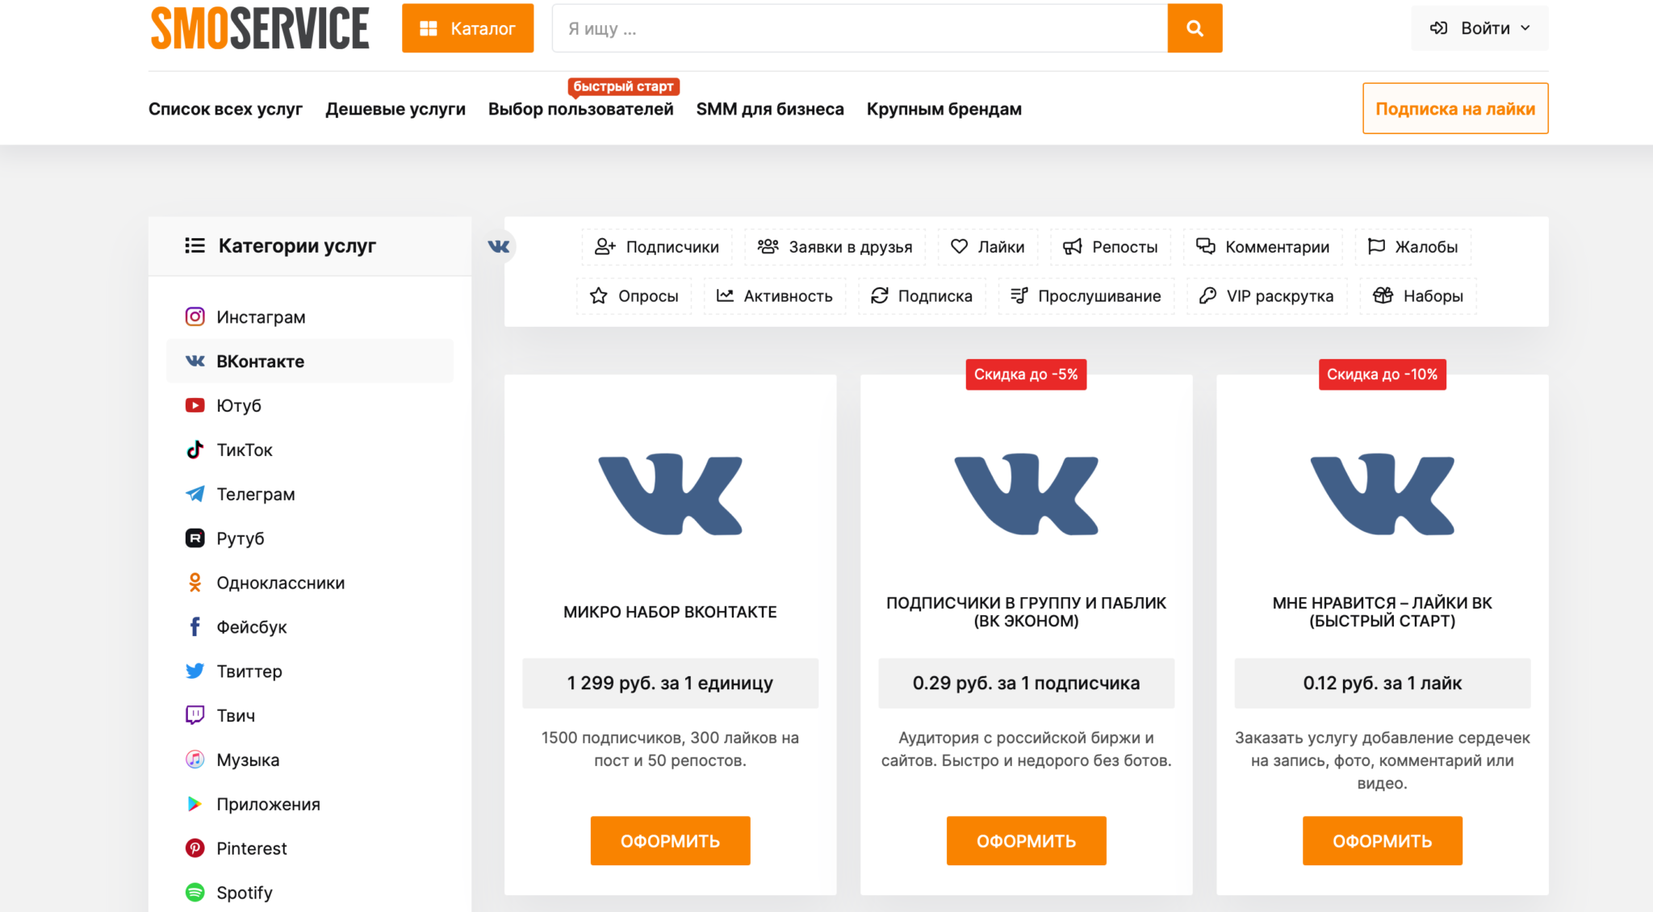Click the Rutube icon in sidebar
The width and height of the screenshot is (1653, 912).
(x=195, y=538)
